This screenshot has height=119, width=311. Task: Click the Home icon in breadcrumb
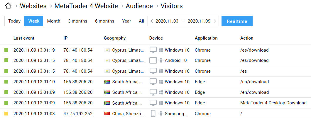9,6
